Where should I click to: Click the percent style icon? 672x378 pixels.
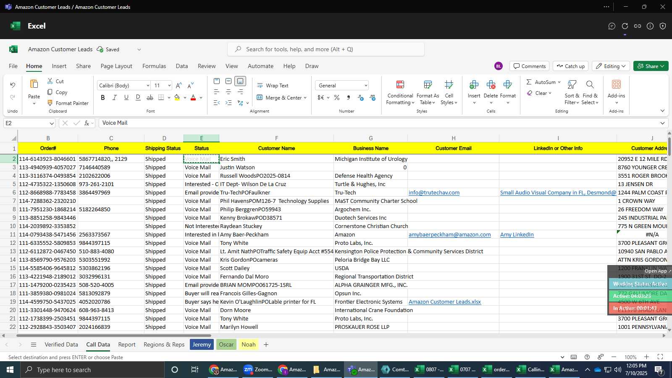point(337,97)
